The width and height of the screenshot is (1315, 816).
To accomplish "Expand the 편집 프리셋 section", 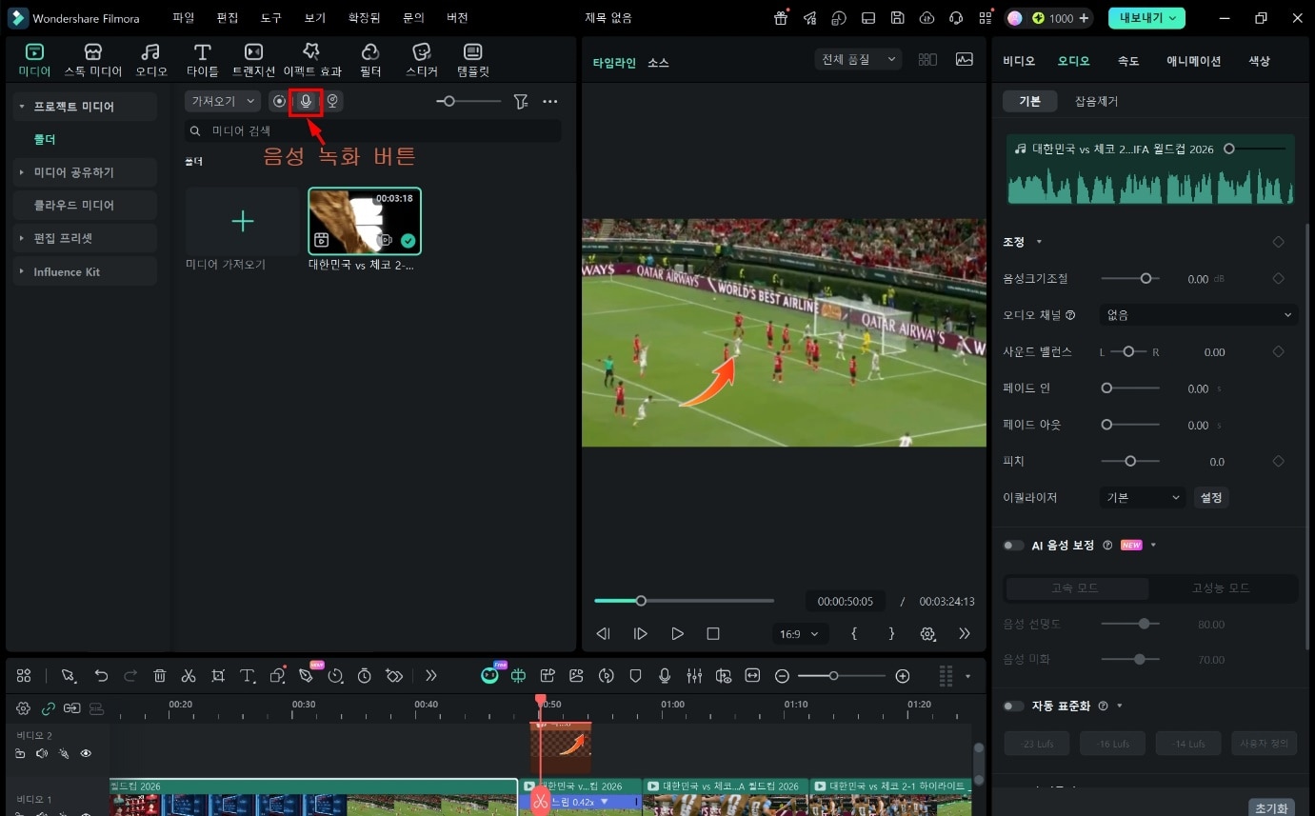I will click(x=21, y=238).
